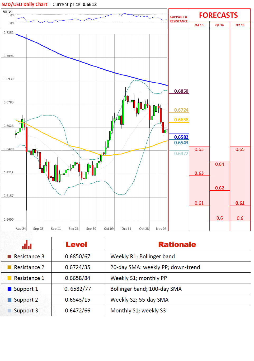This screenshot has width=254, height=361.
Task: Click the 0.6543/15 level cell
Action: point(78,300)
